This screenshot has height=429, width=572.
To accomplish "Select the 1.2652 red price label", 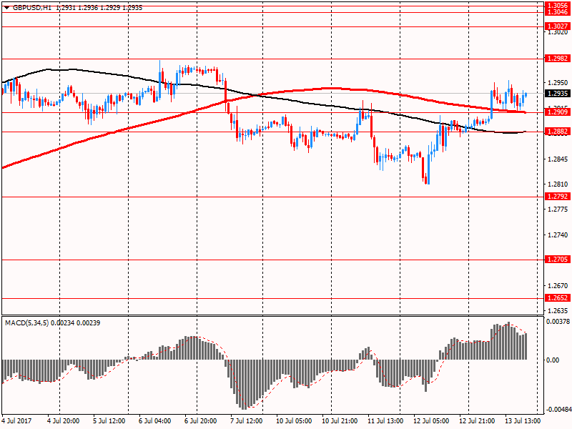I will click(x=558, y=298).
